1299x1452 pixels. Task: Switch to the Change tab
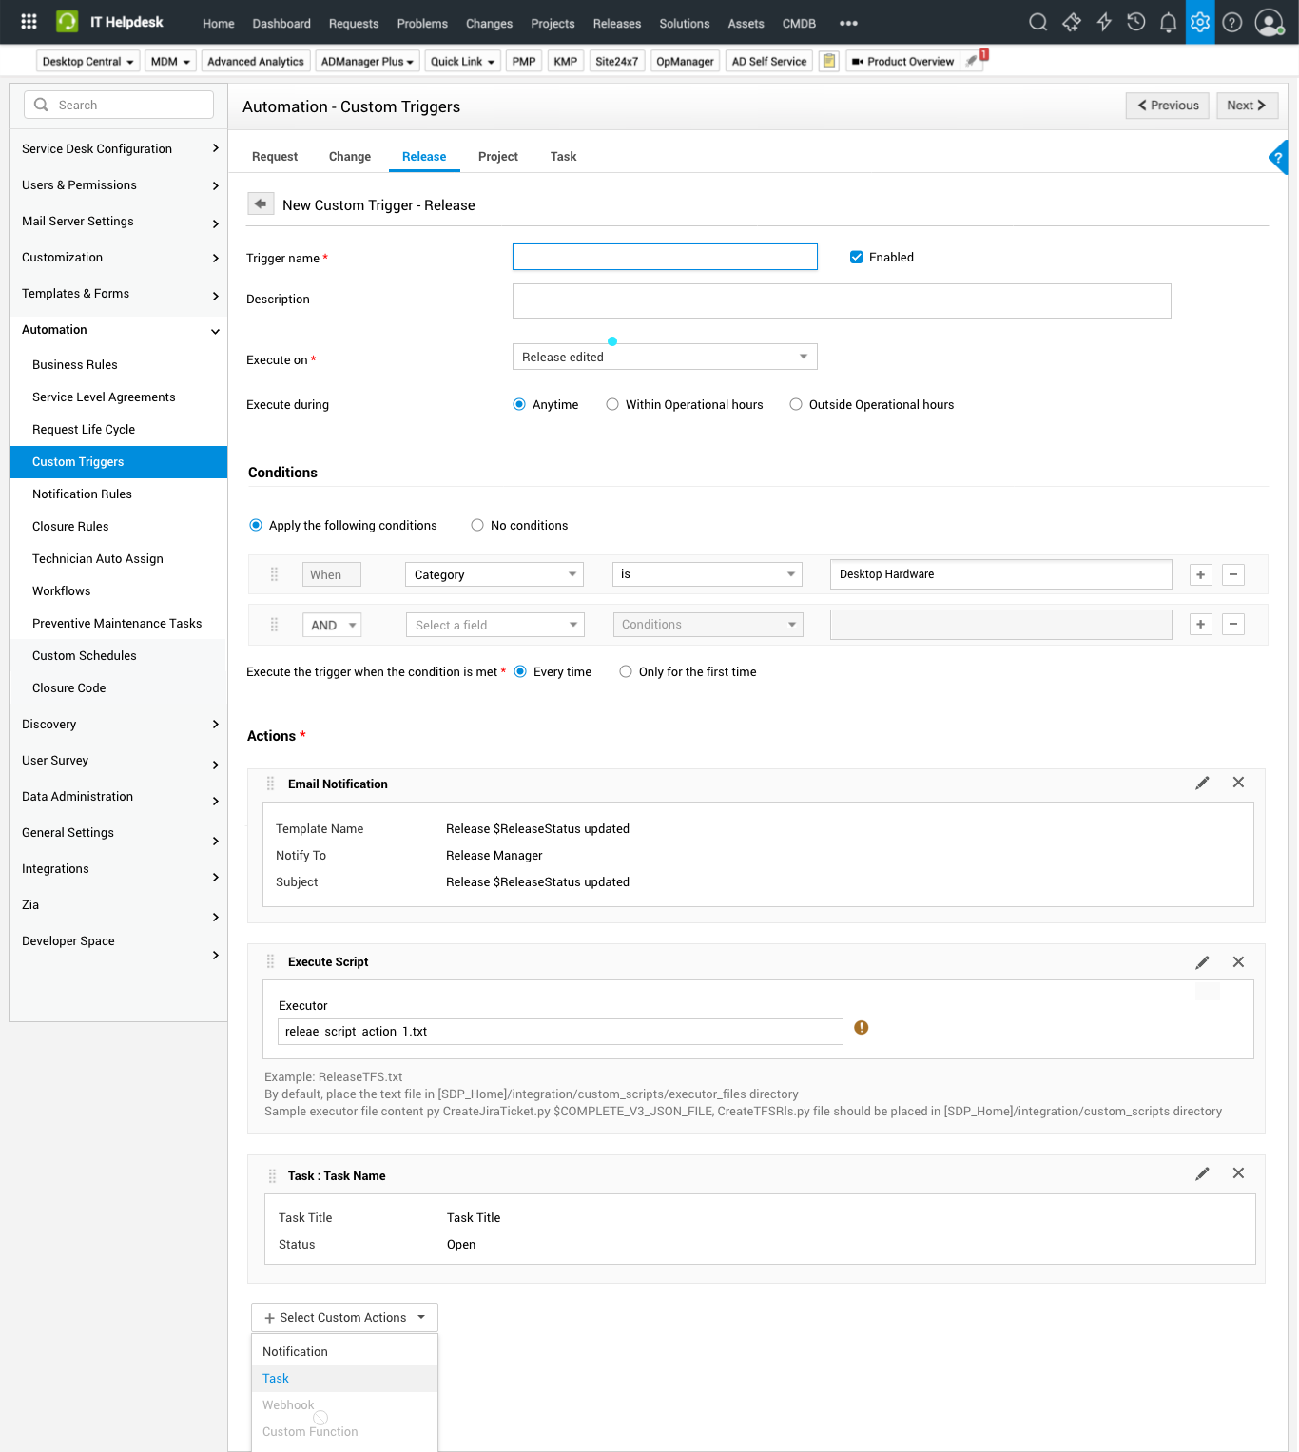tap(349, 156)
